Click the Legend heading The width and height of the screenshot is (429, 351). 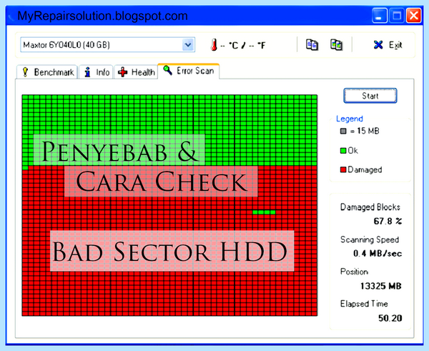point(350,119)
